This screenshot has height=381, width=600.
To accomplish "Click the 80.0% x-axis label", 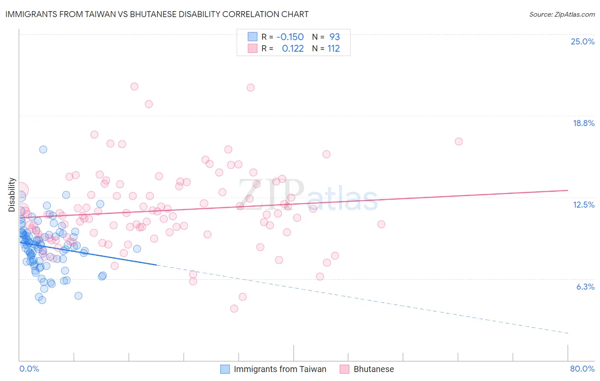I will point(582,369).
